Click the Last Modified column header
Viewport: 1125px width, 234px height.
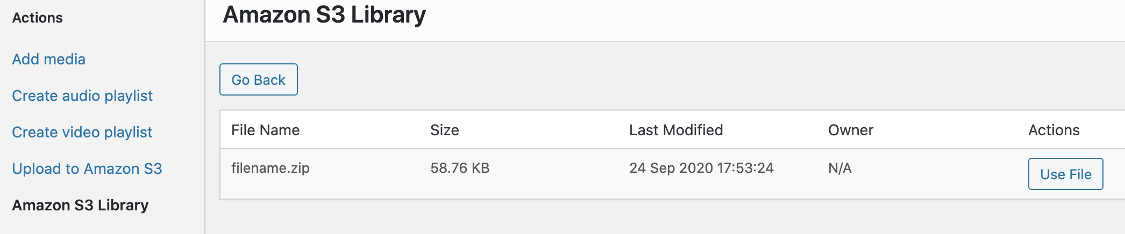pyautogui.click(x=675, y=130)
